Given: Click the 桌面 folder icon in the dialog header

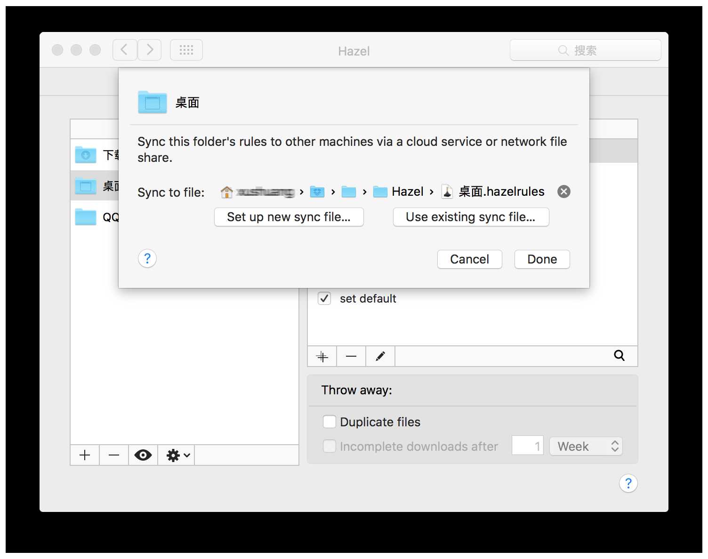Looking at the screenshot, I should tap(152, 102).
